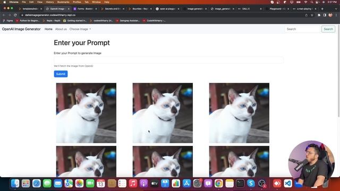
Task: Click the middle cat image in top row
Action: tap(163, 113)
